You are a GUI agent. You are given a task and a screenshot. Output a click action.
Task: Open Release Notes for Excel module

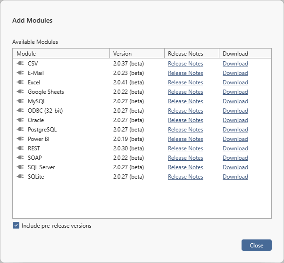tap(185, 82)
